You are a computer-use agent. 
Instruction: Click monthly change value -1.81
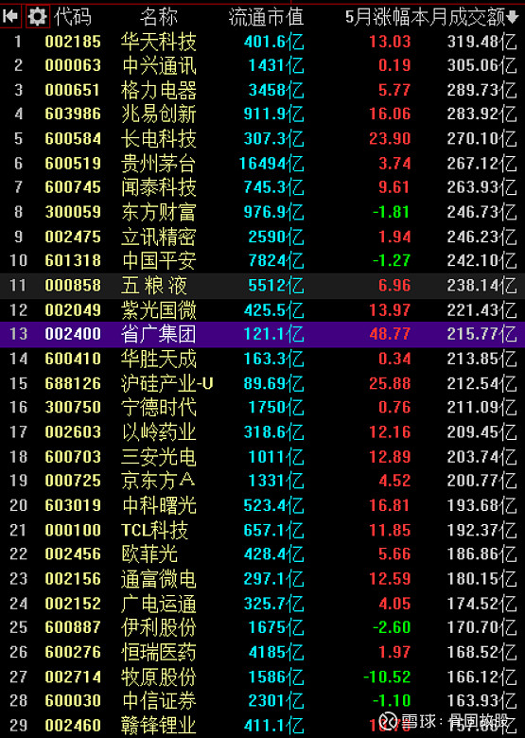tap(392, 212)
